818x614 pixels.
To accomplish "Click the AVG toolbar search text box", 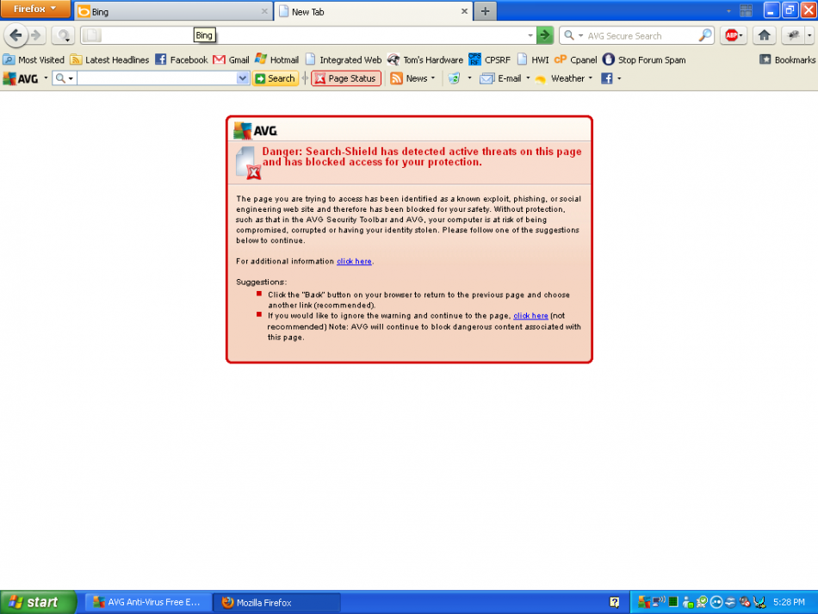I will [157, 78].
